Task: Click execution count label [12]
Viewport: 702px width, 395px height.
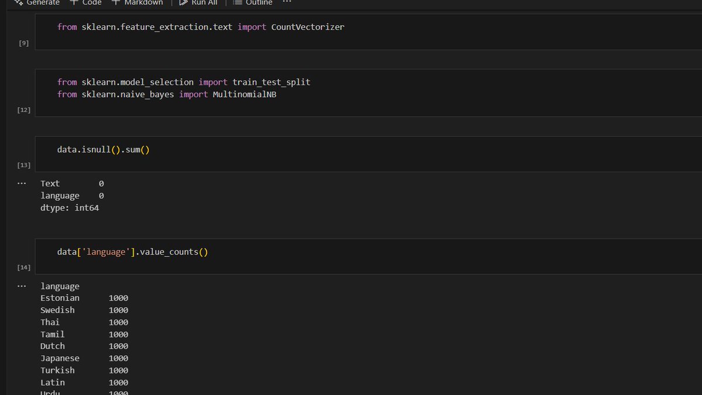Action: click(23, 110)
